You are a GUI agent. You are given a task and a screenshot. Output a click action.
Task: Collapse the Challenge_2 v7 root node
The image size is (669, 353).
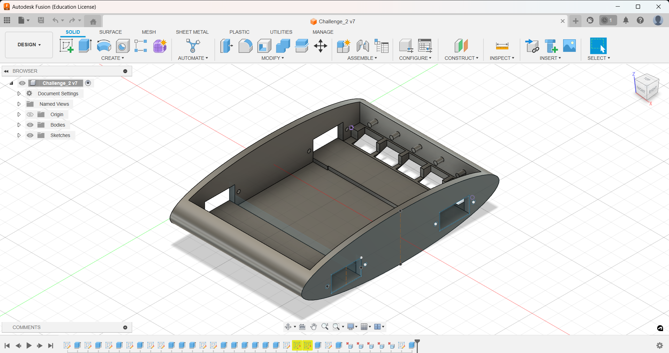coord(11,83)
